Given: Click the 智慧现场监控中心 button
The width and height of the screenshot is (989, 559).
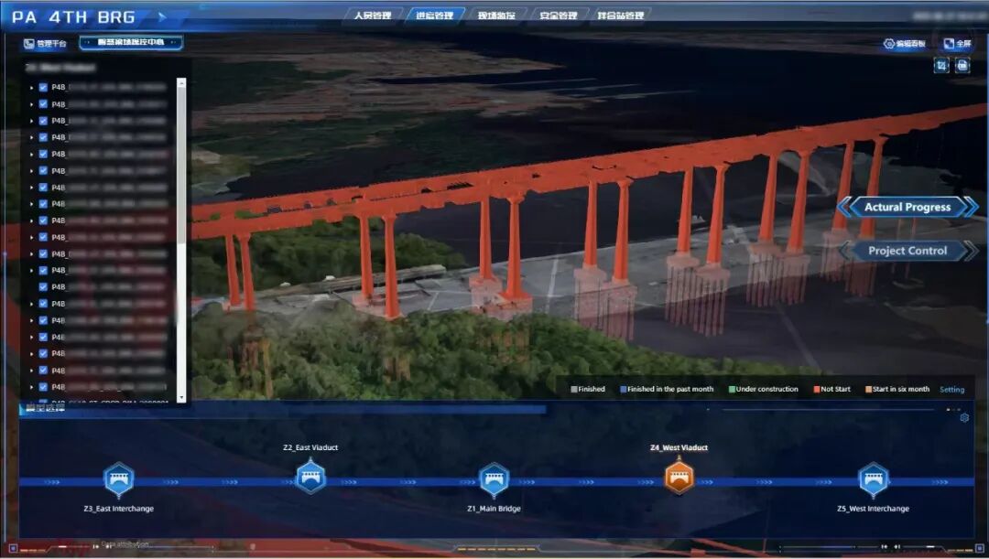Looking at the screenshot, I should pos(131,42).
